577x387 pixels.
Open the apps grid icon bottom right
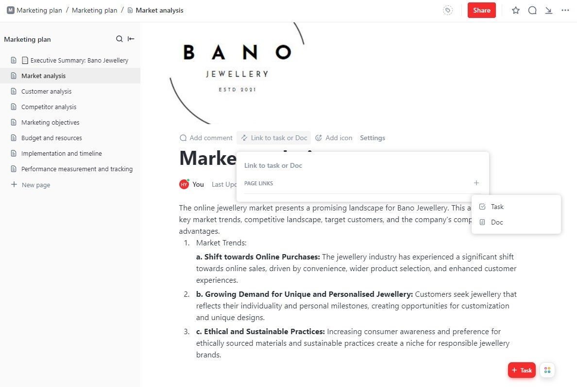click(547, 370)
